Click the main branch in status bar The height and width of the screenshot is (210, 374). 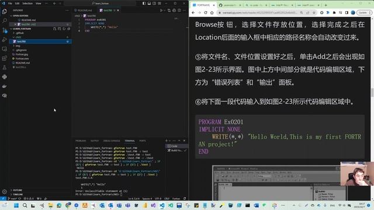pyautogui.click(x=12, y=198)
